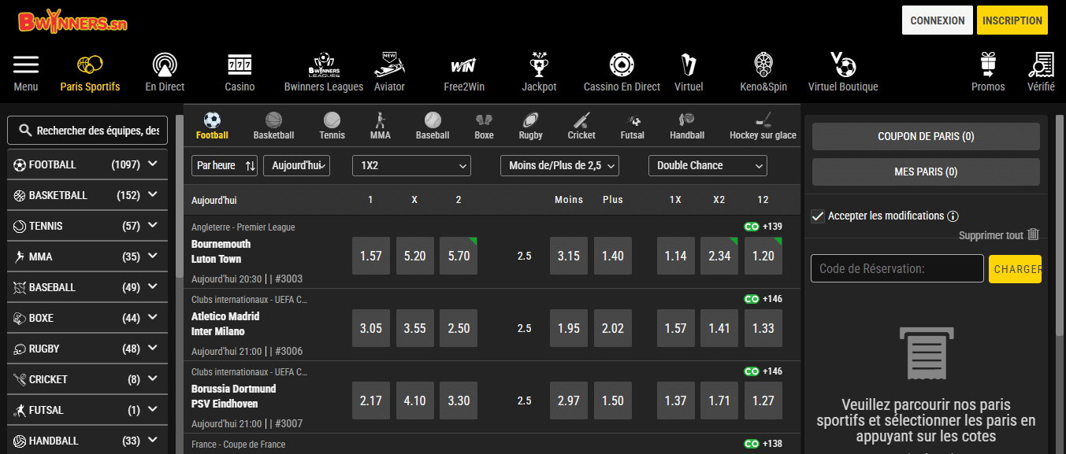The image size is (1066, 454).
Task: Switch to the En Direct section
Action: coord(165,72)
